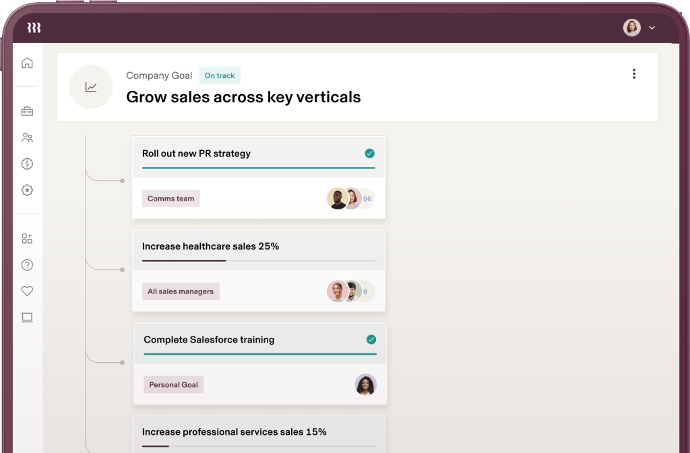Click the healthcare sales progress bar
Image resolution: width=690 pixels, height=453 pixels.
coord(258,260)
